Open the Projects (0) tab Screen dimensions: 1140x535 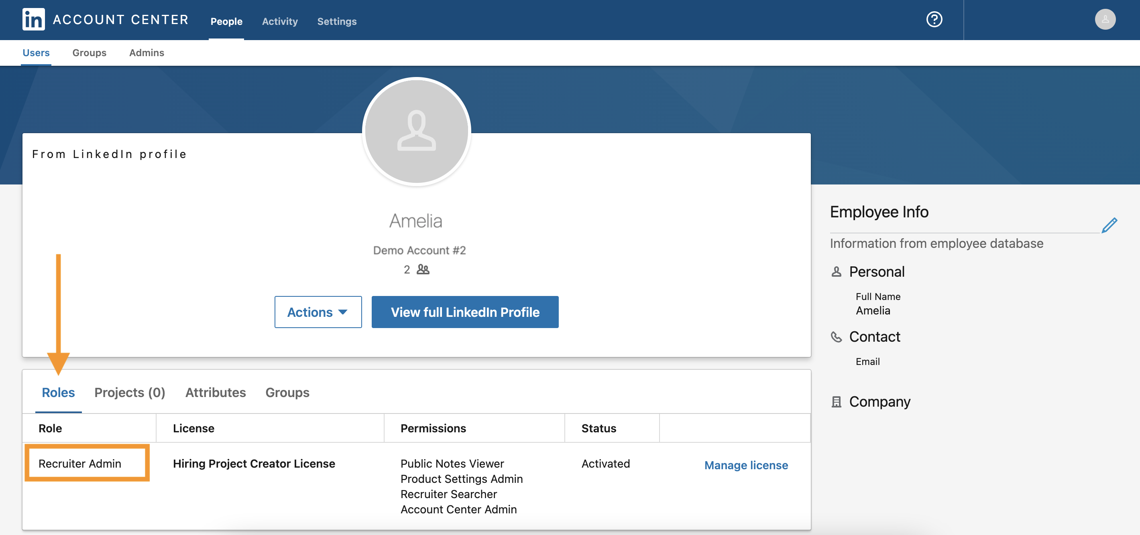130,392
